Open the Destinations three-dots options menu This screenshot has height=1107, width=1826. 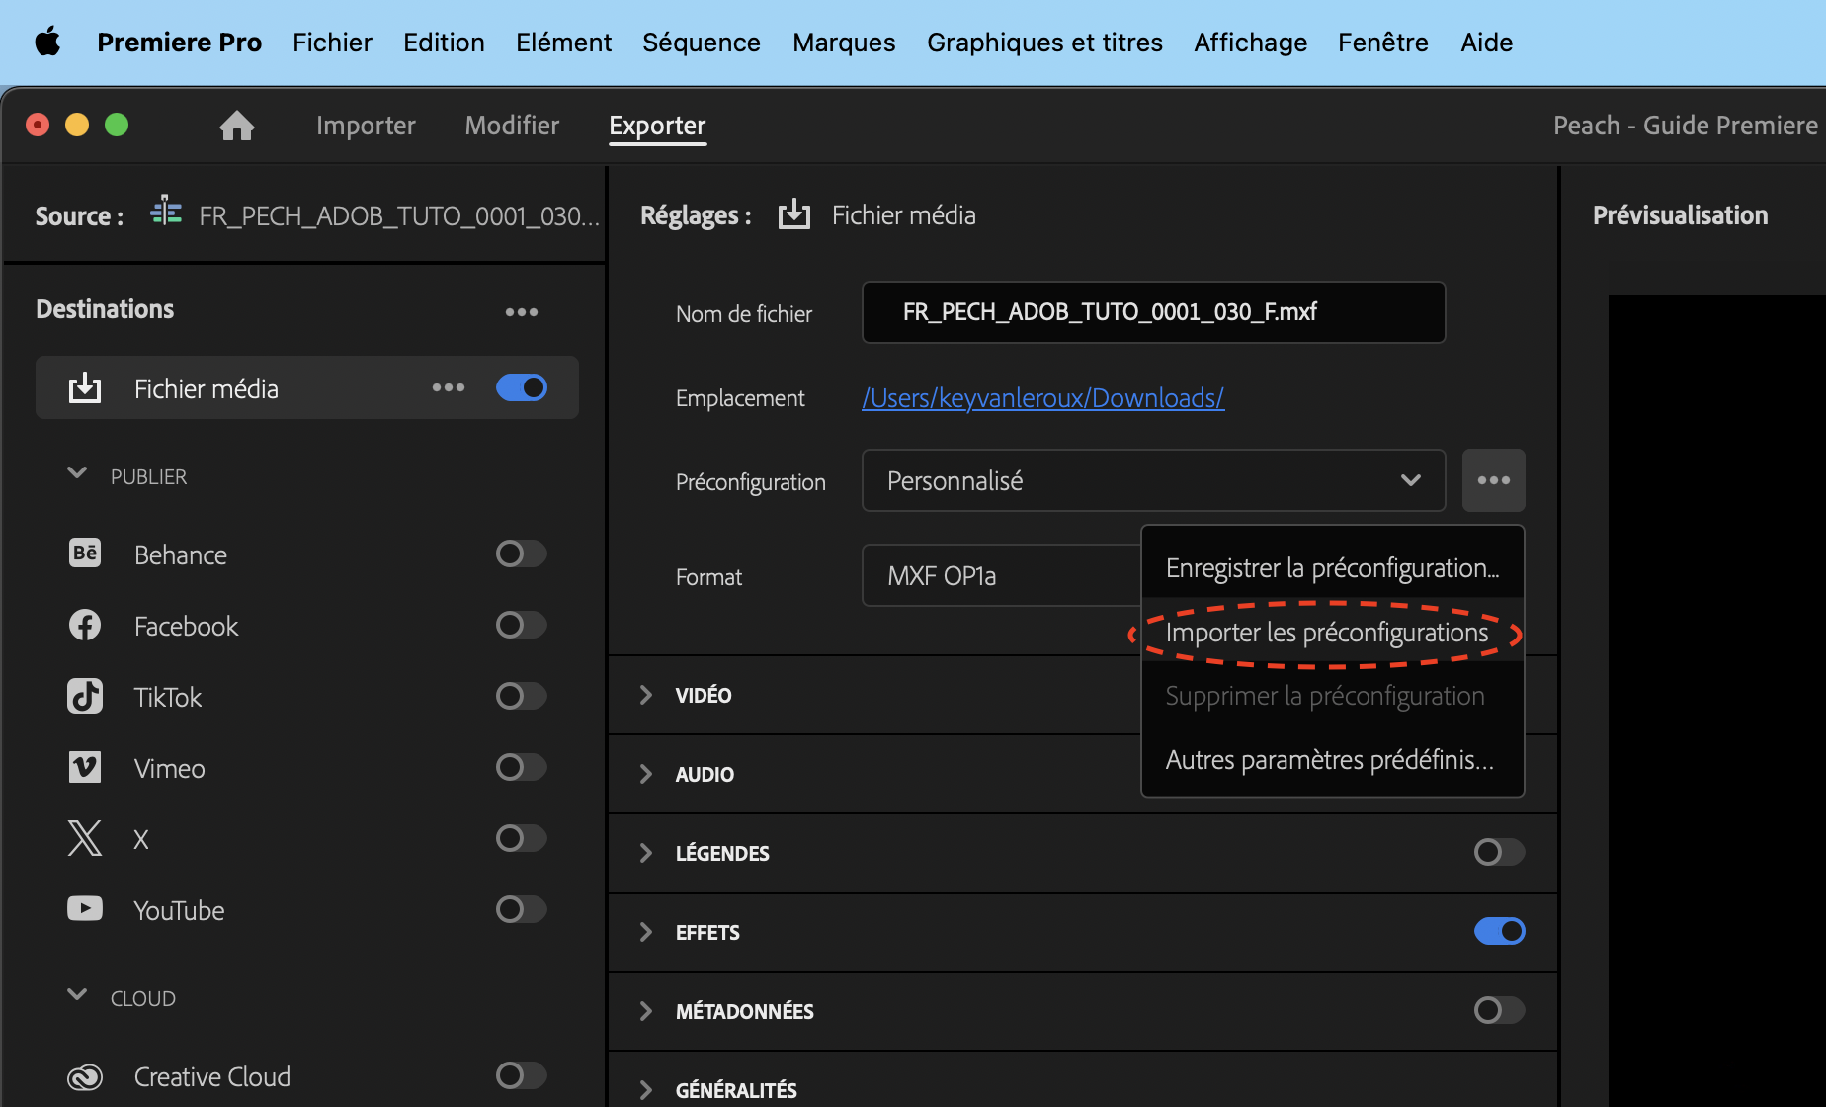click(521, 312)
